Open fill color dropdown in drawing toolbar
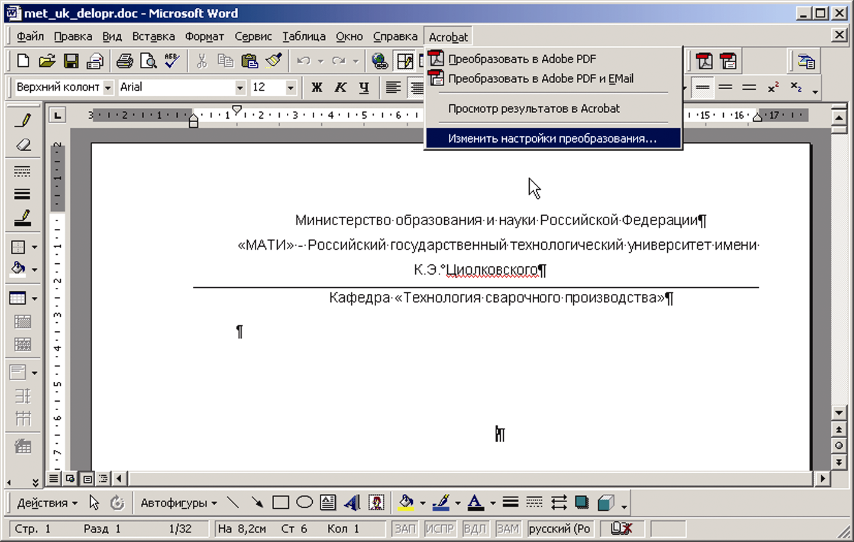 [x=422, y=503]
